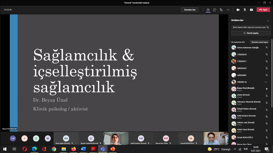Click the M participant avatar in strip
This screenshot has width=273, height=153.
(x=48, y=138)
